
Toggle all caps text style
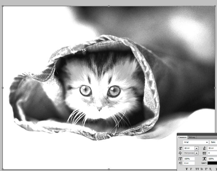197,169
